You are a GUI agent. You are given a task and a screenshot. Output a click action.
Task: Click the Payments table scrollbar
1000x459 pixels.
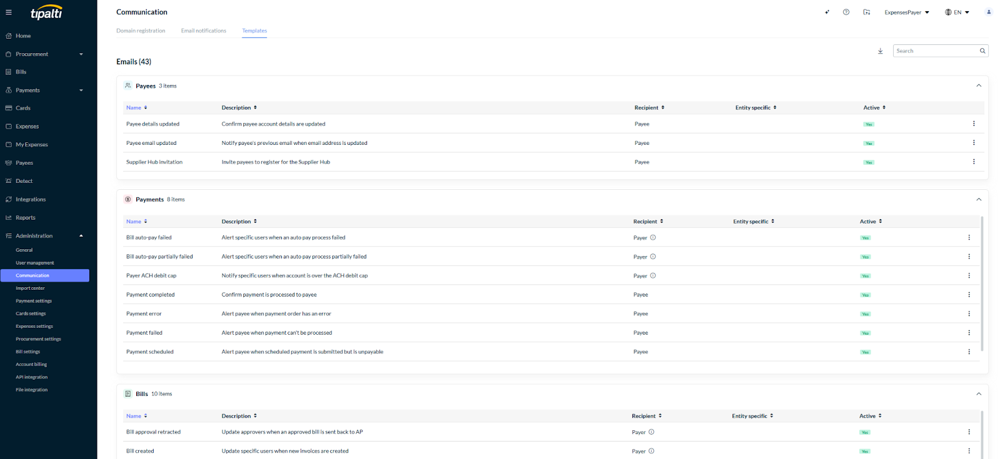coord(982,284)
